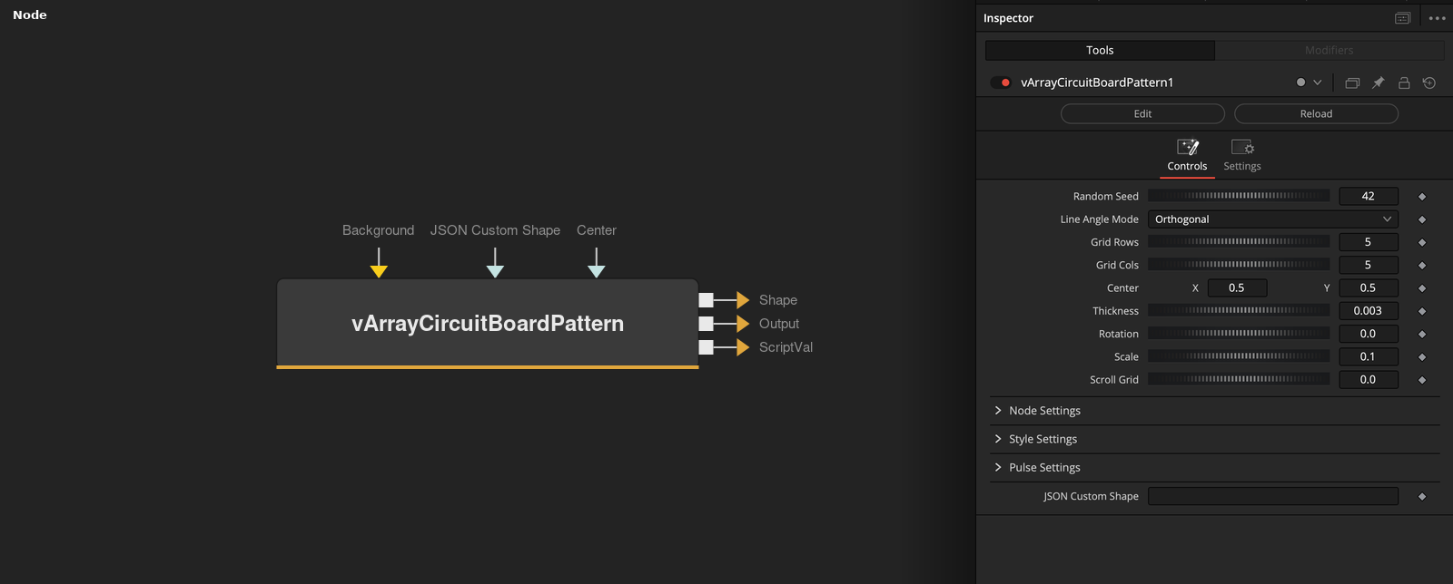The image size is (1453, 584).
Task: Toggle keyframe diamond for JSON Custom Shape
Action: click(1422, 496)
